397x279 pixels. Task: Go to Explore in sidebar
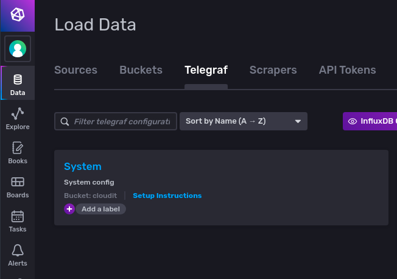point(18,118)
